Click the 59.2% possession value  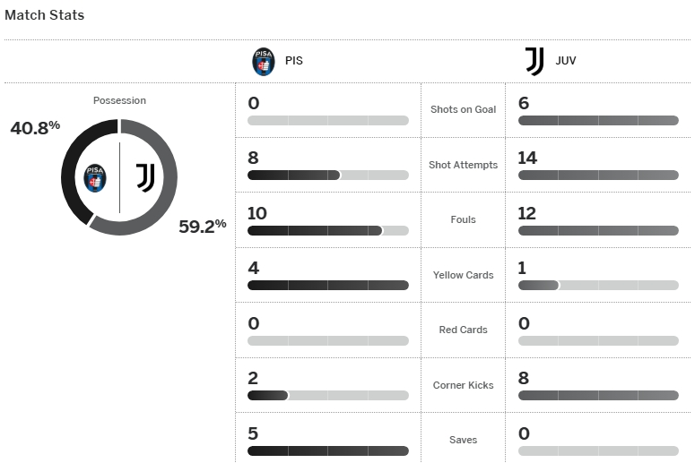pyautogui.click(x=202, y=227)
